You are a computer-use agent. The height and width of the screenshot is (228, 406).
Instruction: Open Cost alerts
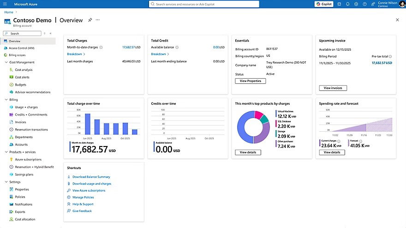click(22, 77)
